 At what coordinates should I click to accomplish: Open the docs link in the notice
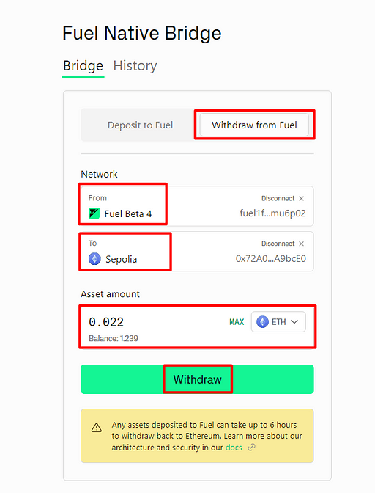pyautogui.click(x=234, y=448)
